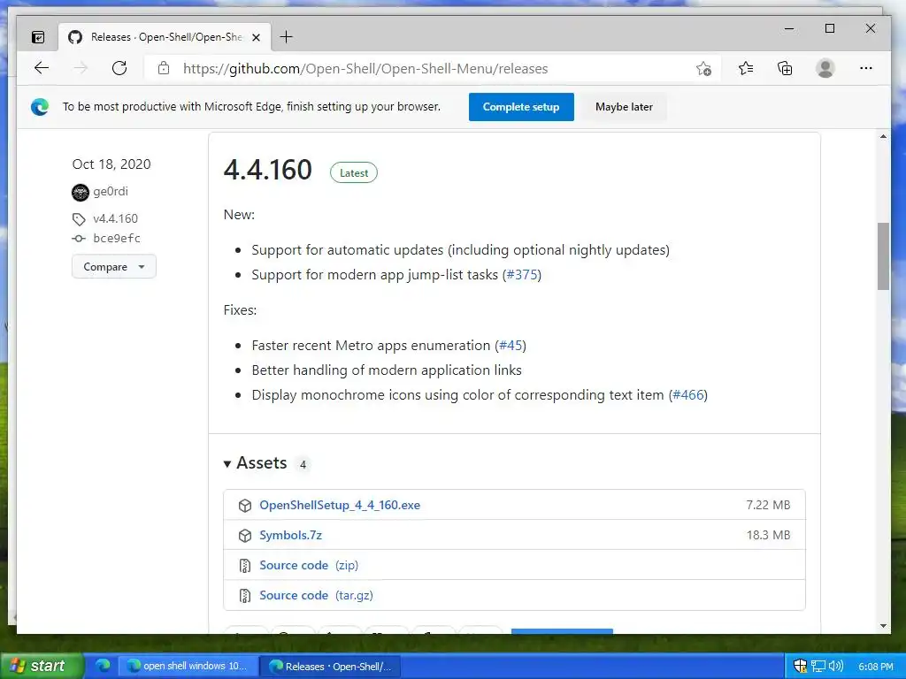906x679 pixels.
Task: Click the padlock site info icon
Action: click(164, 68)
